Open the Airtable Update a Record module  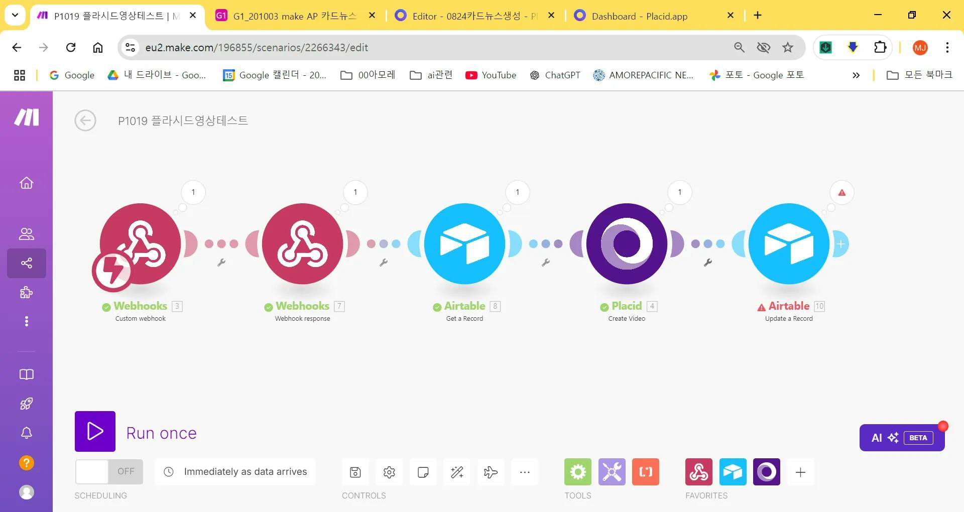789,244
